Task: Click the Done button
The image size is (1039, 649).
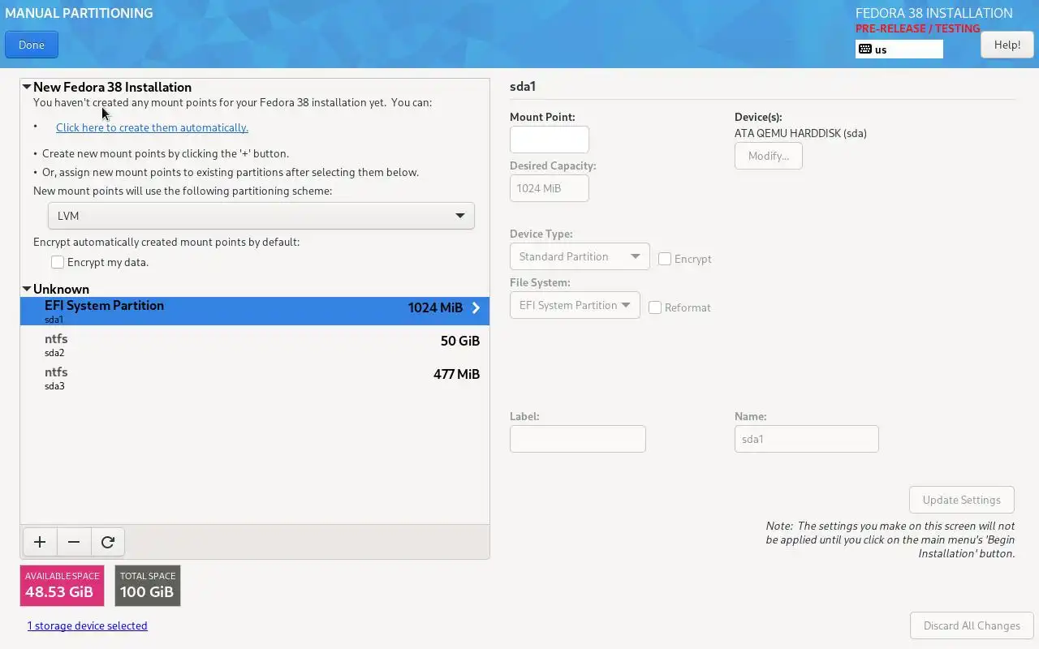Action: pos(32,45)
